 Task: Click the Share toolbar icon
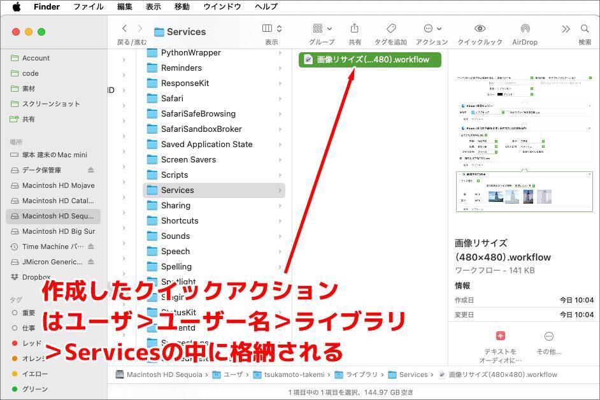354,29
